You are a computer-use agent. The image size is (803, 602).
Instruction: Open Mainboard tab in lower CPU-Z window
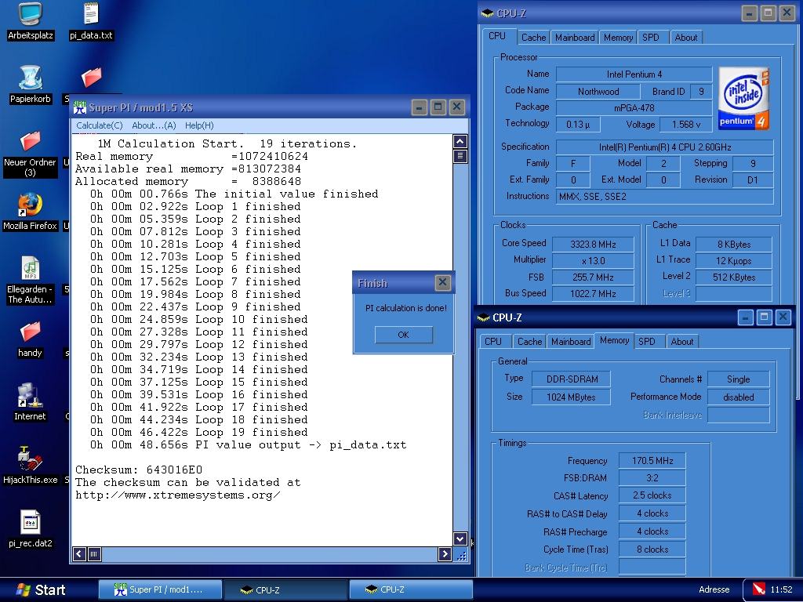click(571, 342)
